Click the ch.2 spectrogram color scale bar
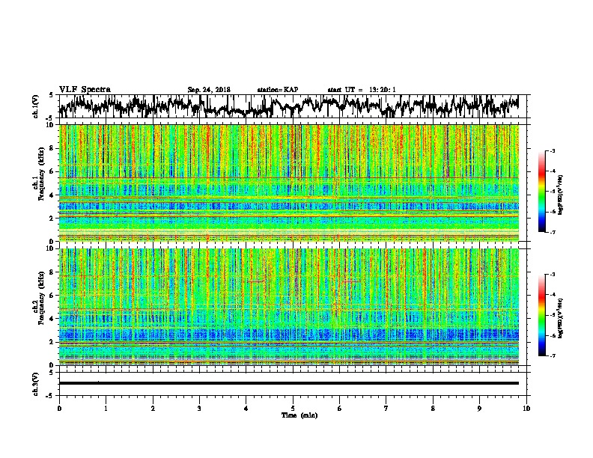The height and width of the screenshot is (458, 593). (x=541, y=315)
